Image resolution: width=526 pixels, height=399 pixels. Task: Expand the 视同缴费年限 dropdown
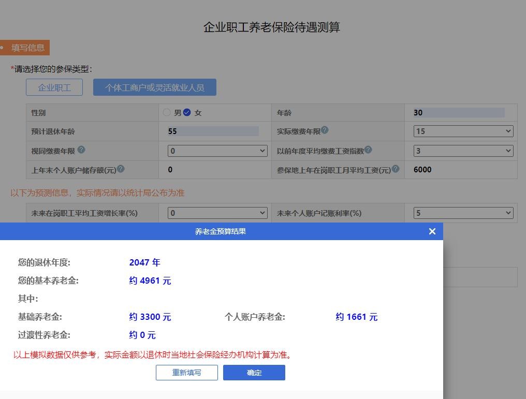coord(217,150)
